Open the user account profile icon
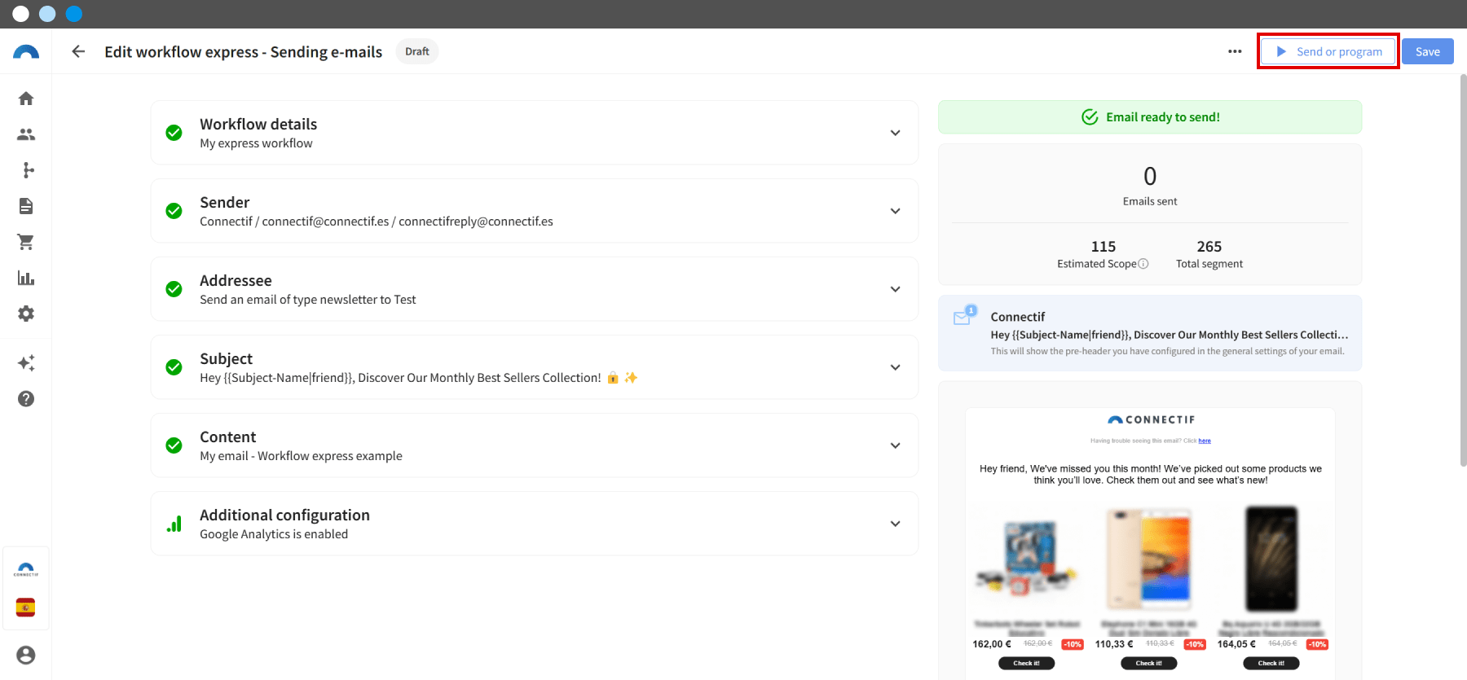Screen dimensions: 1467x680 point(26,655)
